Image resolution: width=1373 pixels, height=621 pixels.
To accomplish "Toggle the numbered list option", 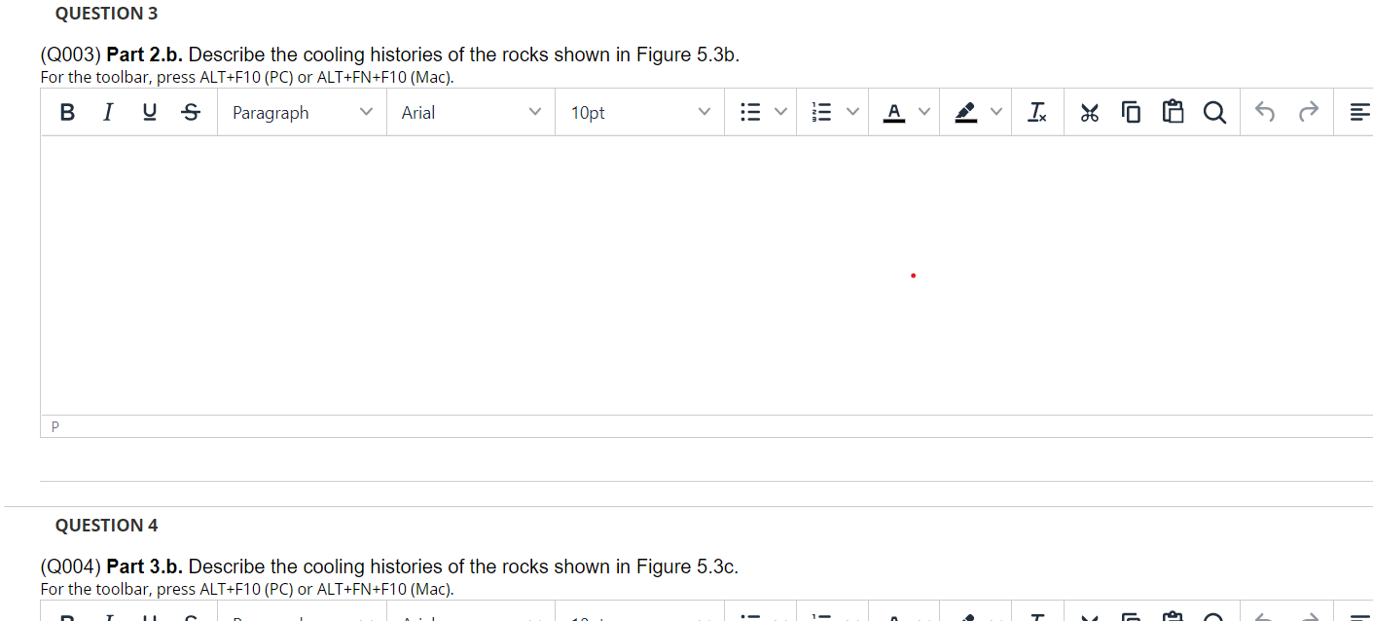I will click(x=822, y=112).
